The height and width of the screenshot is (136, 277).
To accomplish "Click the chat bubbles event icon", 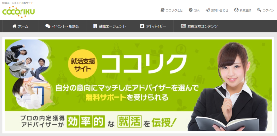I will pyautogui.click(x=48, y=26).
